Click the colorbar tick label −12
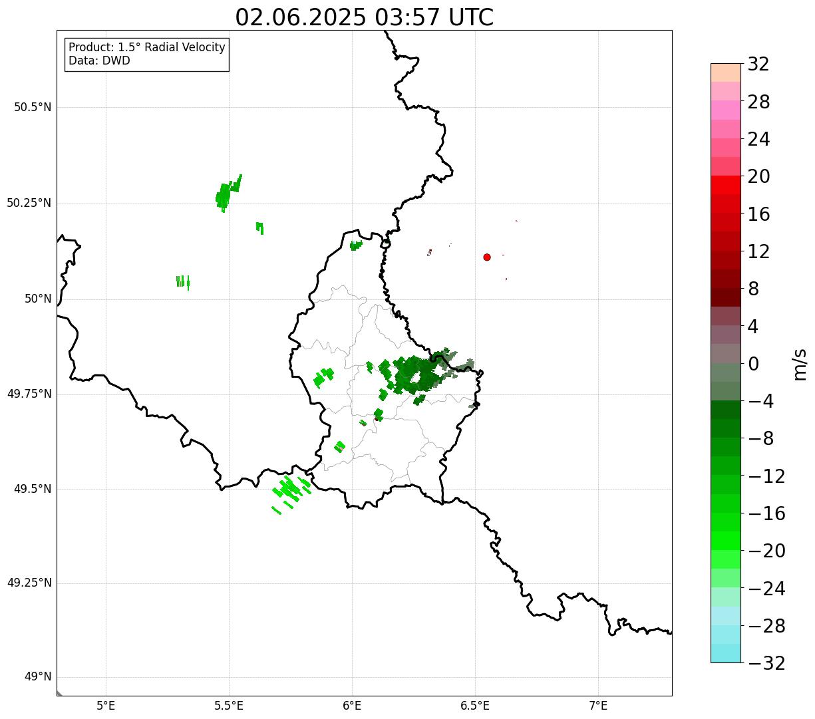Viewport: 815px width, 719px height. [766, 476]
